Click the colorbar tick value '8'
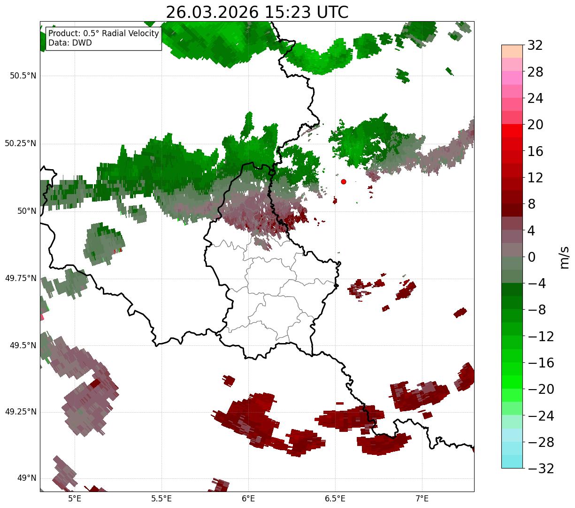Screen dimensions: 575x508 (531, 204)
